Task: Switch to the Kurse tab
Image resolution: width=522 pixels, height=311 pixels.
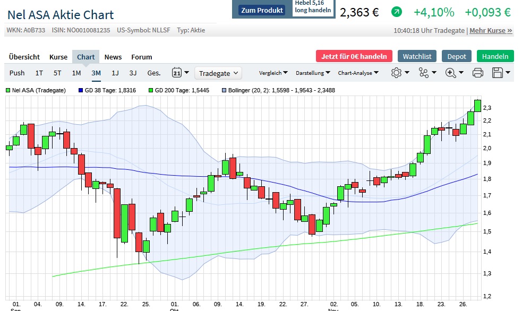Action: coord(58,57)
